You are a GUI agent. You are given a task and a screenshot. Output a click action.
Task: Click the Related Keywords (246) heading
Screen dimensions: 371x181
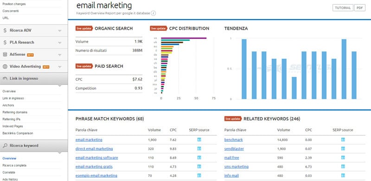pos(272,119)
